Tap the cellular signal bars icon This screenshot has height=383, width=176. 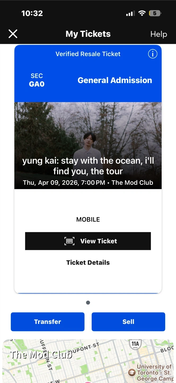coord(130,13)
